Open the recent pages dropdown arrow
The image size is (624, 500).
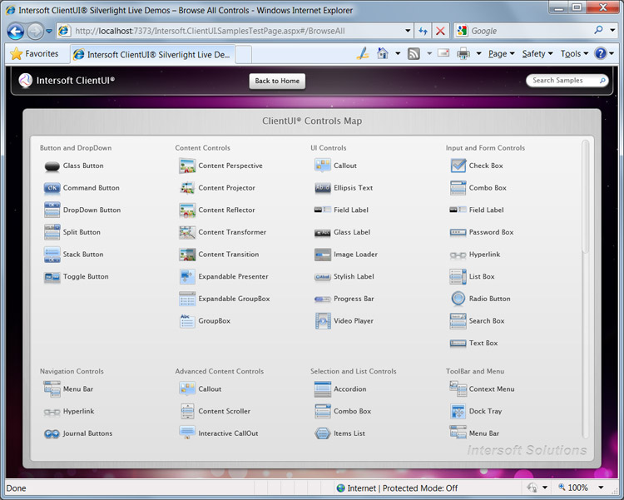click(x=49, y=31)
